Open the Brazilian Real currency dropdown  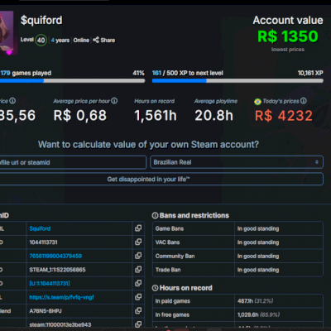[x=237, y=162]
